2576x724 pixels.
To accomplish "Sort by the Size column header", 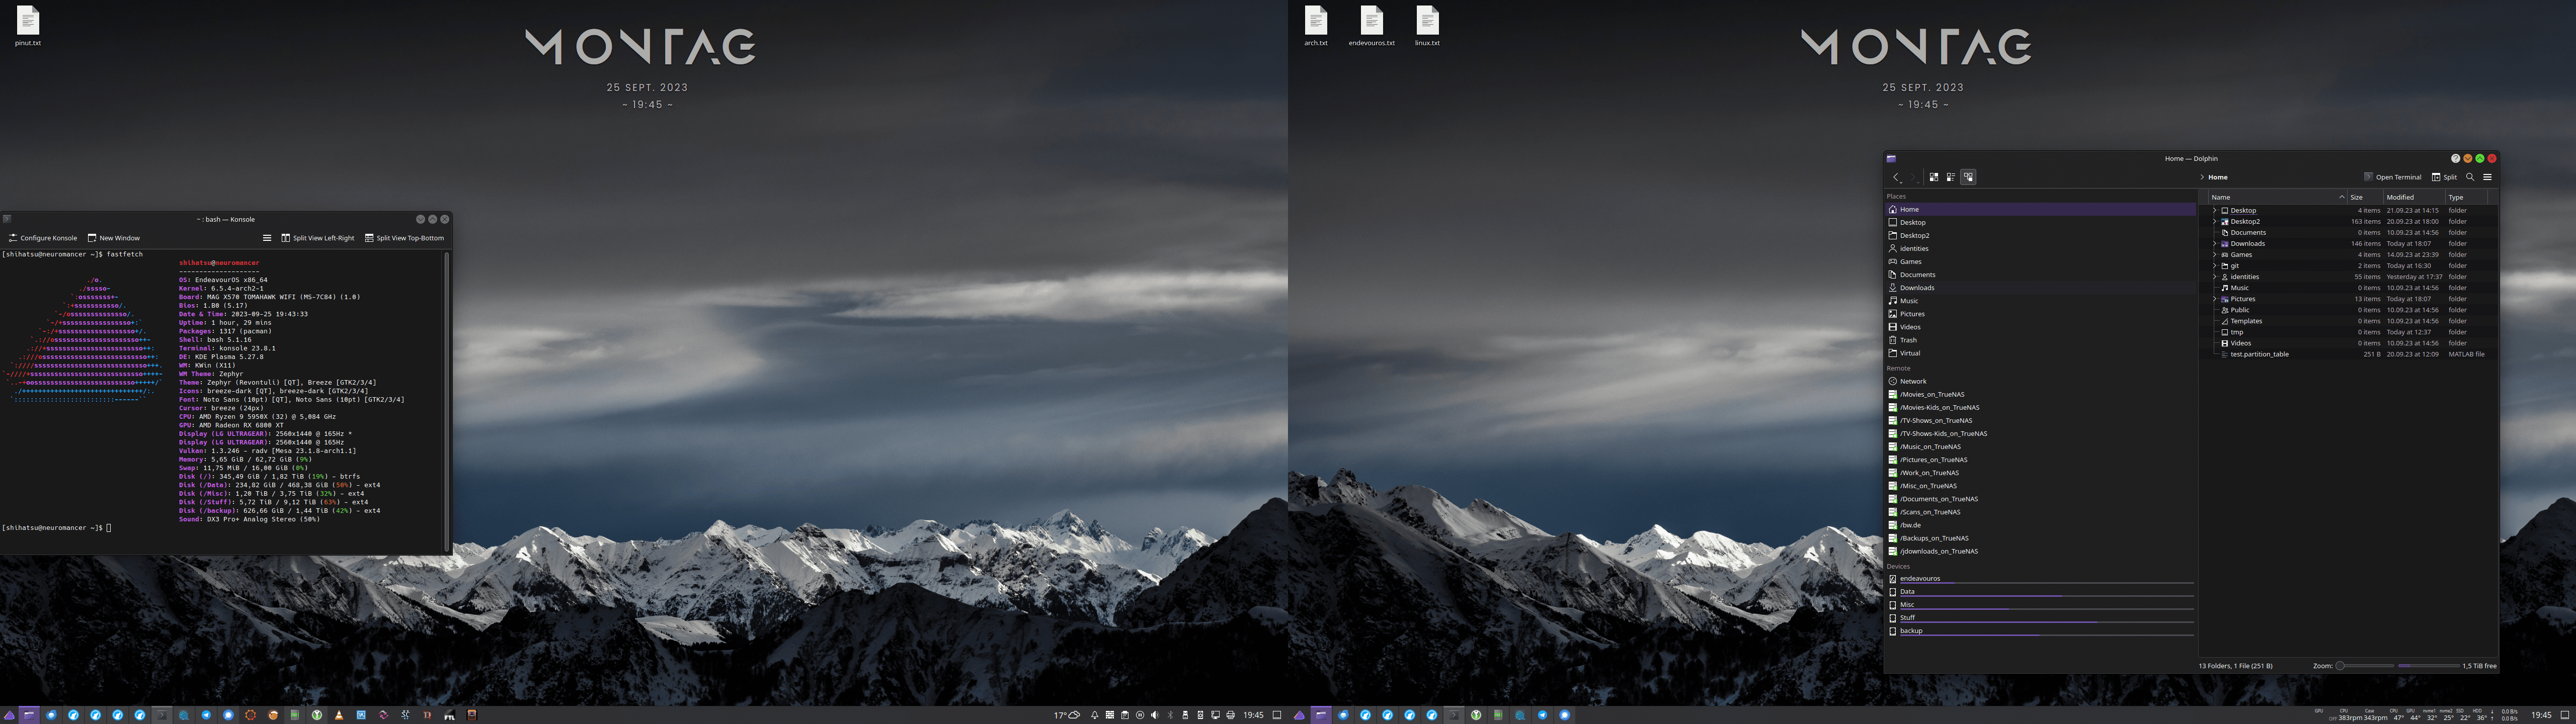I will coord(2365,197).
